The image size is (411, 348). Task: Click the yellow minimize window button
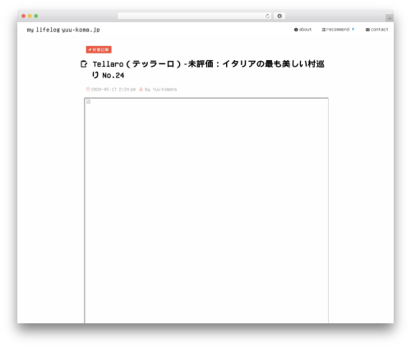(30, 16)
